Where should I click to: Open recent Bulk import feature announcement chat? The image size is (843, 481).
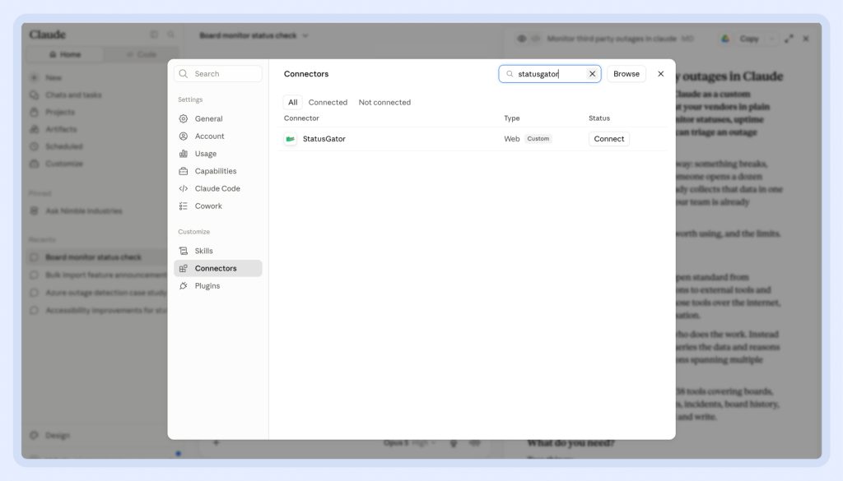point(97,275)
